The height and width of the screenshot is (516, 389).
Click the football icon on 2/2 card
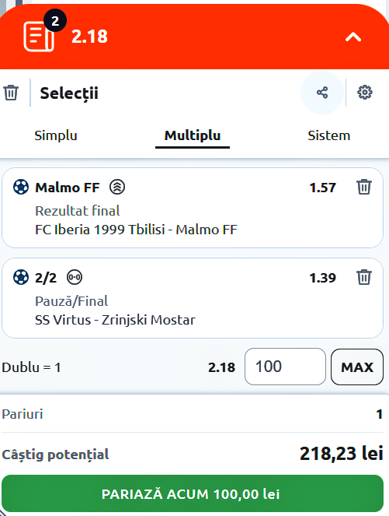[21, 277]
